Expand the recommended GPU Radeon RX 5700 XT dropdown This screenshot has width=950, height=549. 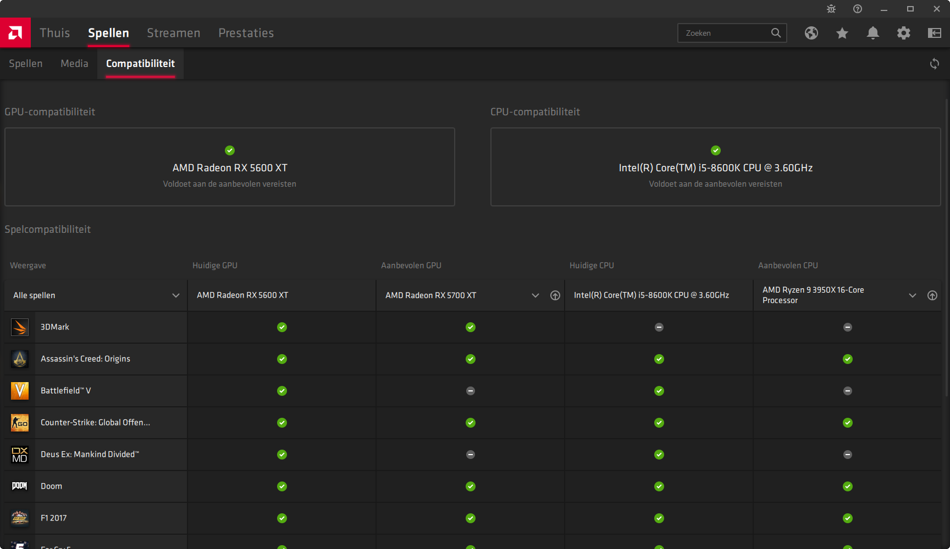coord(535,295)
